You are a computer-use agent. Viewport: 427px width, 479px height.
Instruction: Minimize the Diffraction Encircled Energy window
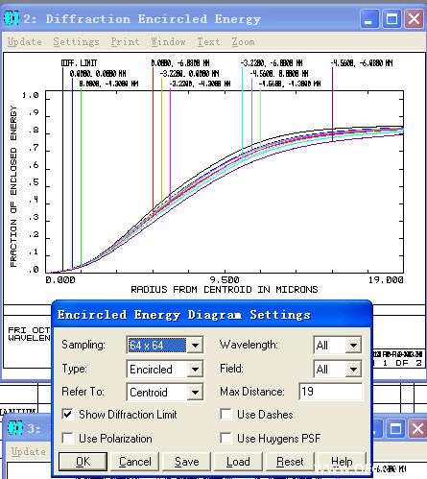[369, 18]
